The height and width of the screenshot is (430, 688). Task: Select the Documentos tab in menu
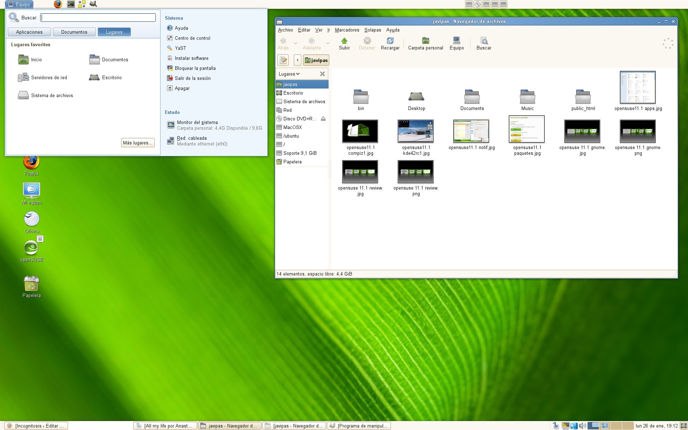[74, 32]
